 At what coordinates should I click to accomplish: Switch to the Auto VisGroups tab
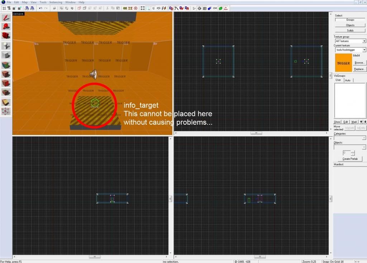click(x=348, y=80)
